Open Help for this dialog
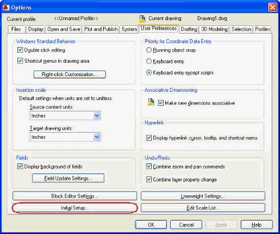Viewport: 280px width, 234px height. point(256,224)
